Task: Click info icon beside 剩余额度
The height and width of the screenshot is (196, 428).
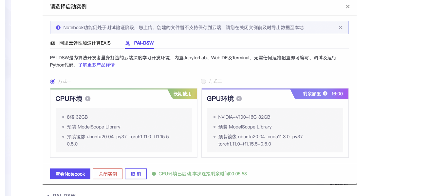Action: coord(325,94)
